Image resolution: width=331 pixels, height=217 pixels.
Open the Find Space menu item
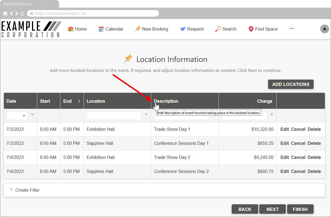pos(263,29)
